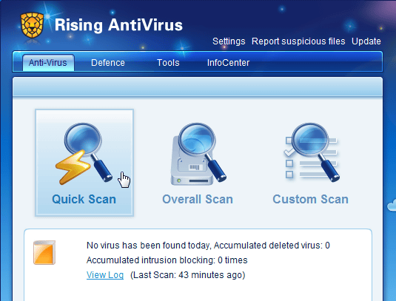
Task: Click the Rising AntiVirus title text
Action: [118, 25]
